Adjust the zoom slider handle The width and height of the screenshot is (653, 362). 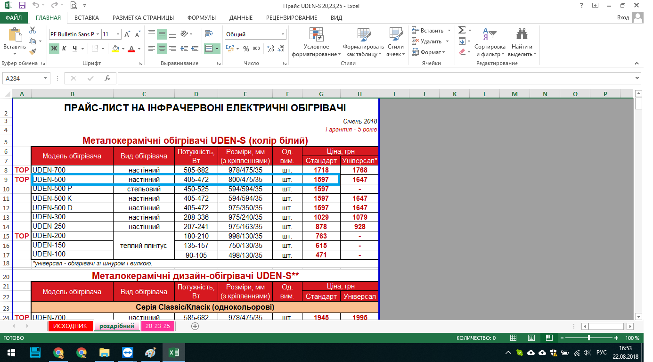(x=589, y=338)
